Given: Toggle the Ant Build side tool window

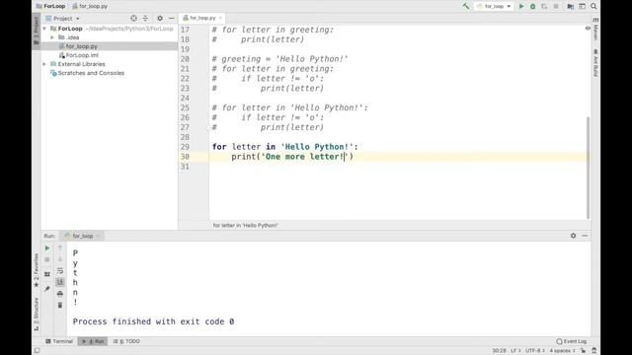Looking at the screenshot, I should (595, 63).
